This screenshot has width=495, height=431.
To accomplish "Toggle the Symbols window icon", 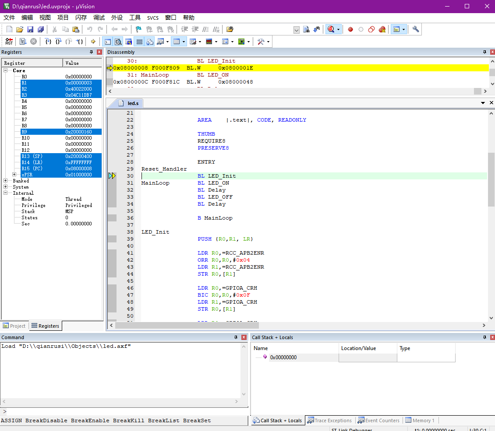I will pyautogui.click(x=128, y=41).
